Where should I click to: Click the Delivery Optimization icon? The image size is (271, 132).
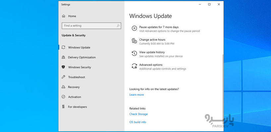point(63,57)
